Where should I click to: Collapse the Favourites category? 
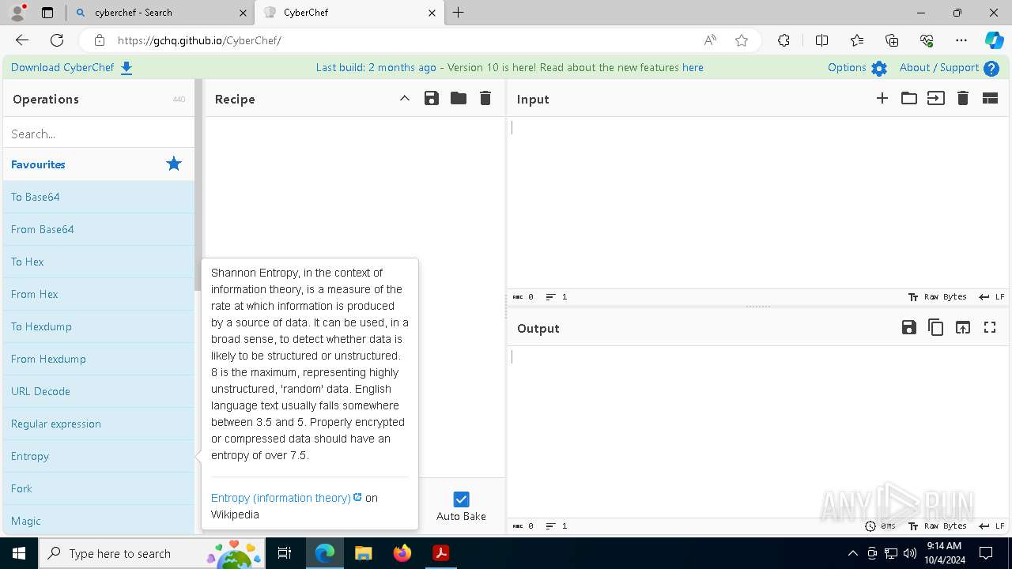click(99, 164)
